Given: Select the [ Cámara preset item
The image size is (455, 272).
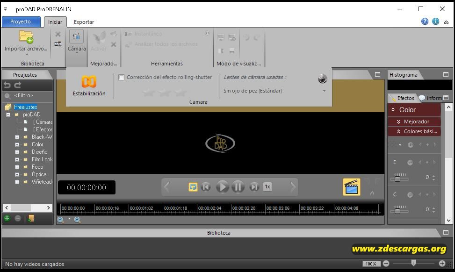Looking at the screenshot, I should (43, 122).
